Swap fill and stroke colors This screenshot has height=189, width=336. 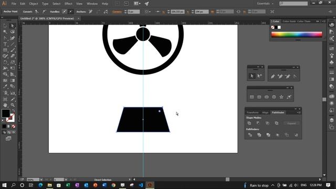coord(14,110)
